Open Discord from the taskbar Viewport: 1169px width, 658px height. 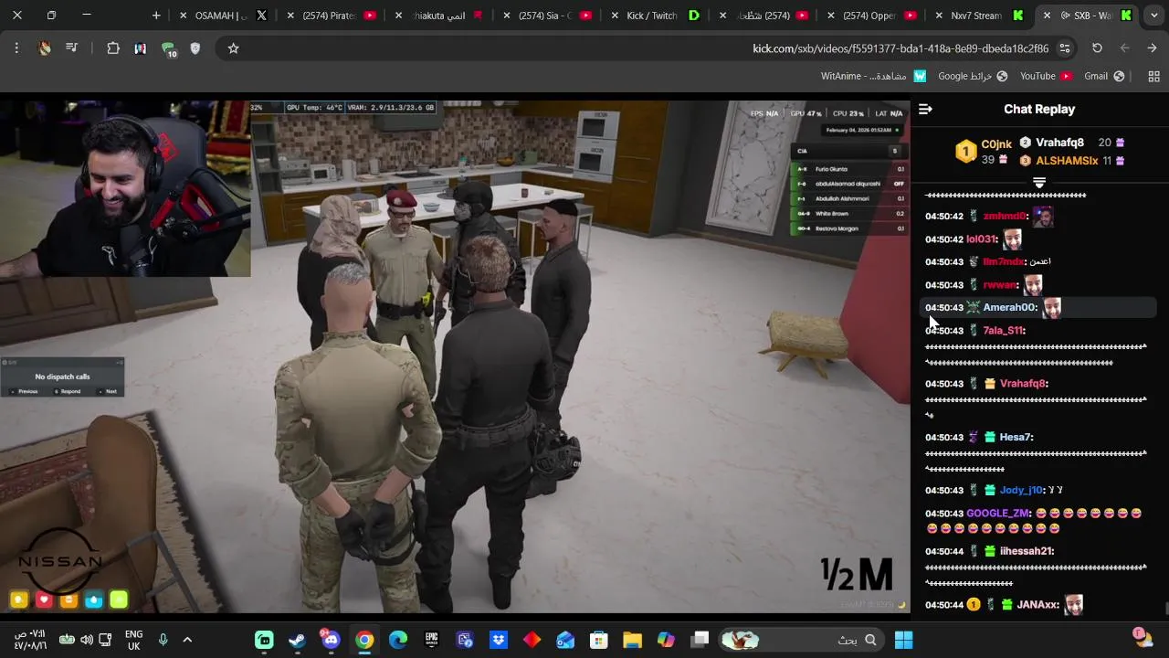[x=331, y=640]
